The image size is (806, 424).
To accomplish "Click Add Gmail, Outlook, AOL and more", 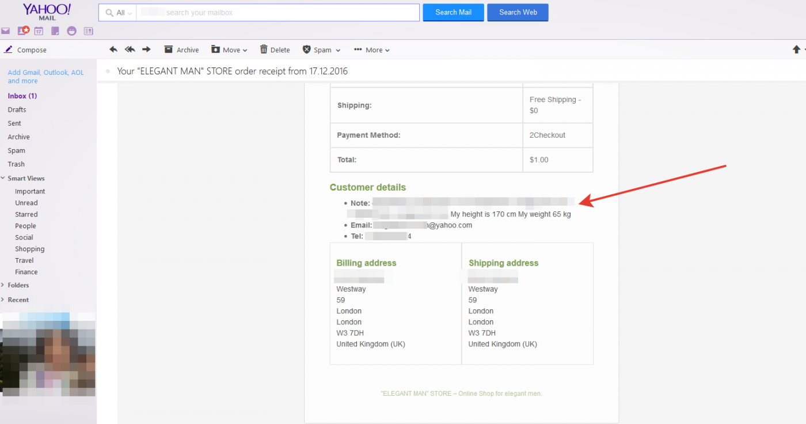I will point(45,77).
